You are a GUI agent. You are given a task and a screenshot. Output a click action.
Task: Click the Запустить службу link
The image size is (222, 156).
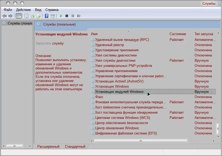click(x=50, y=43)
